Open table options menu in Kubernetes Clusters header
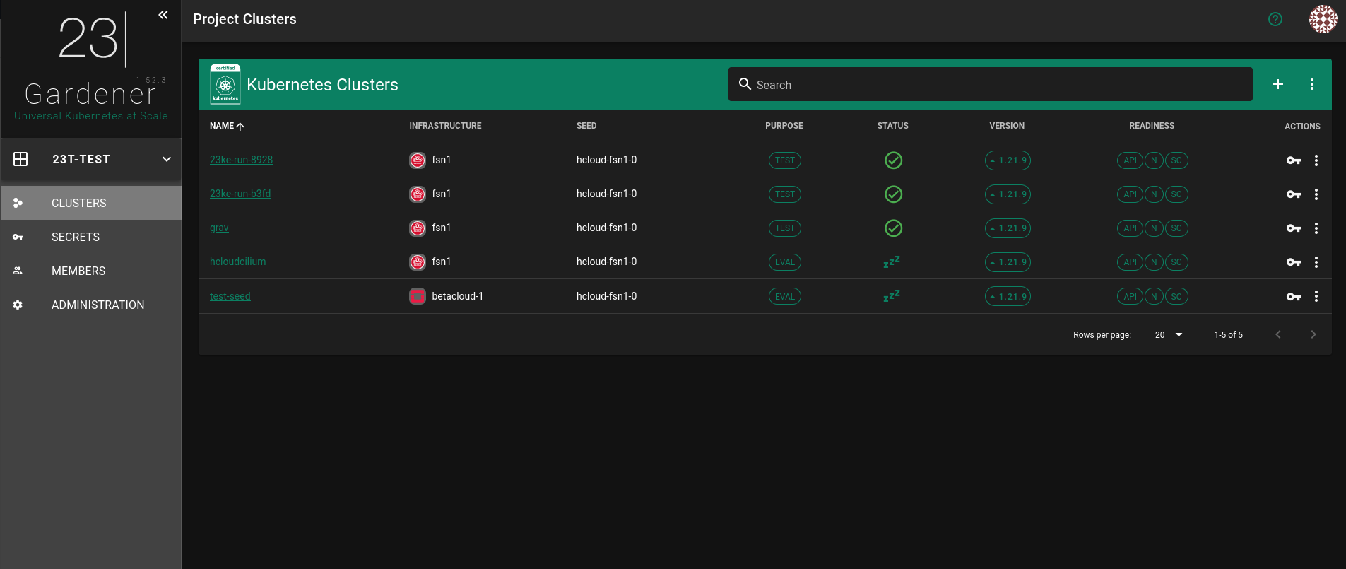Viewport: 1346px width, 569px height. [x=1312, y=84]
